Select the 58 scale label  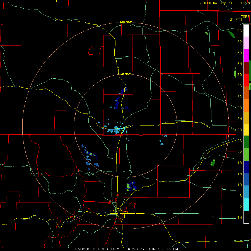click(x=240, y=53)
